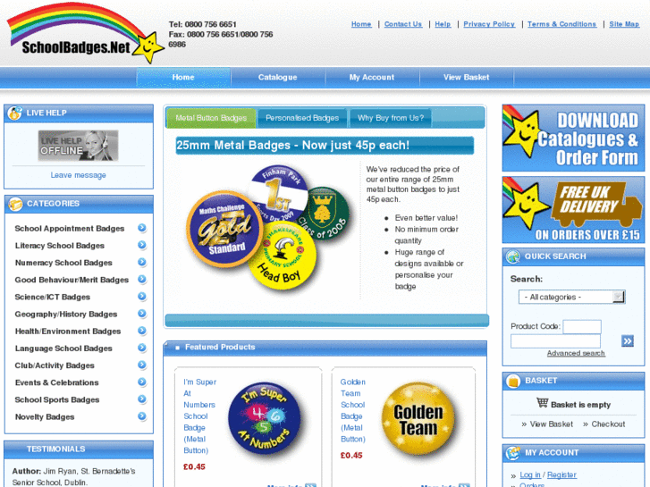Click the Download Catalogues & Order Form banner
The image size is (650, 487).
pyautogui.click(x=573, y=138)
